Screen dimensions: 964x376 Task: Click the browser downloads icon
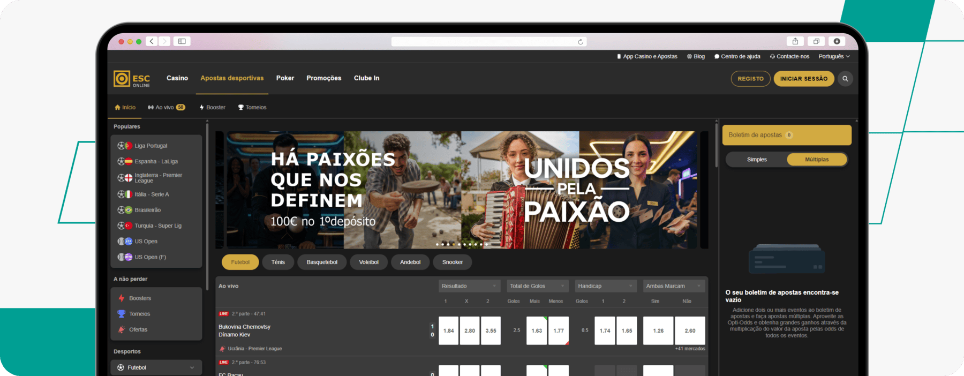[837, 41]
